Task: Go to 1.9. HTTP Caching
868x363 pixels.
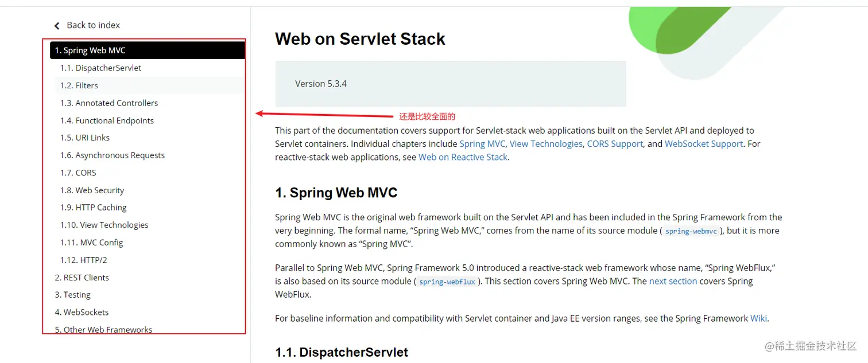Action: 94,208
